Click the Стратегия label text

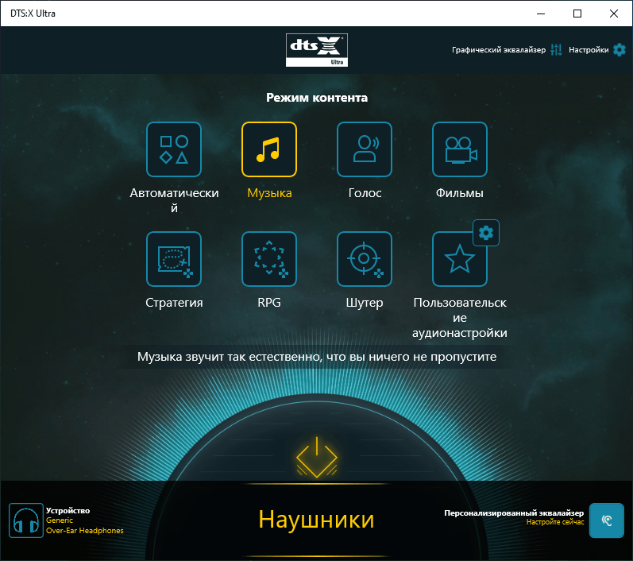[x=174, y=303]
